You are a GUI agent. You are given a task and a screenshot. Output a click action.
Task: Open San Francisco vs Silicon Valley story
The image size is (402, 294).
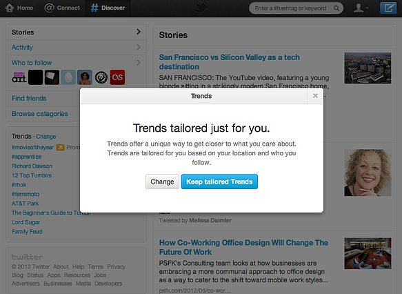[x=229, y=62]
